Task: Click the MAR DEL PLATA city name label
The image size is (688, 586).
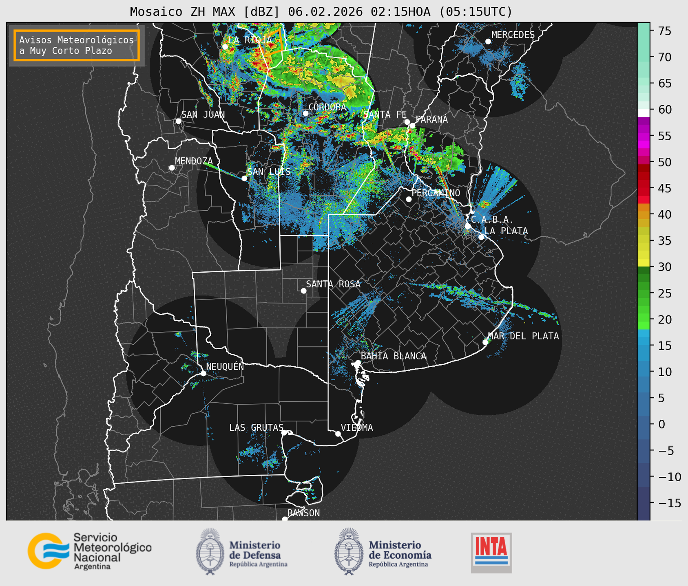Action: pyautogui.click(x=523, y=336)
